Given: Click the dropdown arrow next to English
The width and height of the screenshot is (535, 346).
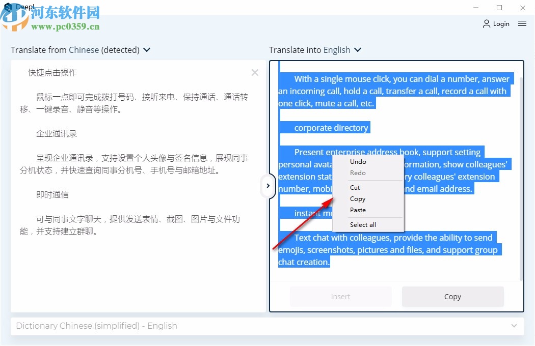Looking at the screenshot, I should 358,50.
